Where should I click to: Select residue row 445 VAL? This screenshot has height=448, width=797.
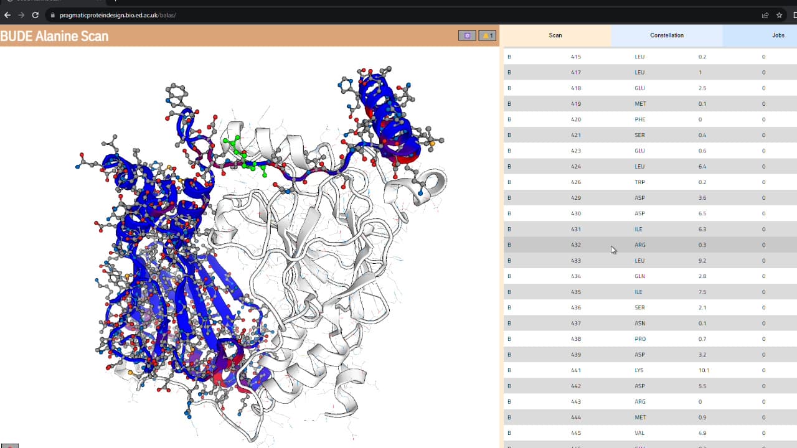pyautogui.click(x=650, y=433)
